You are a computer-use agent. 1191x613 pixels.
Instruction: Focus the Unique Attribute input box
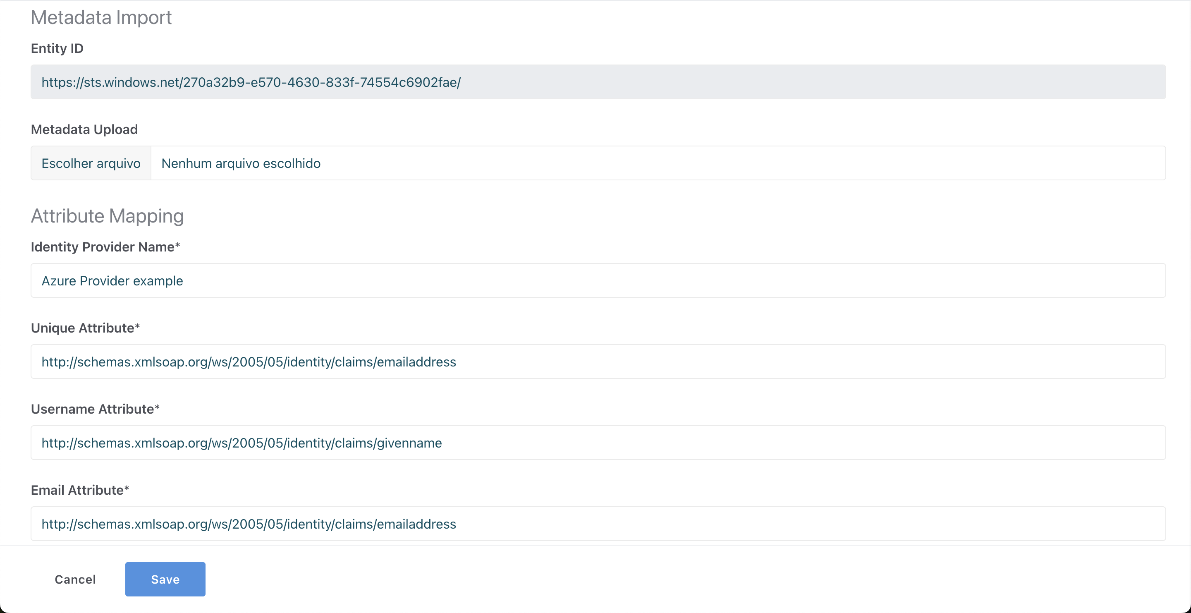pos(598,362)
